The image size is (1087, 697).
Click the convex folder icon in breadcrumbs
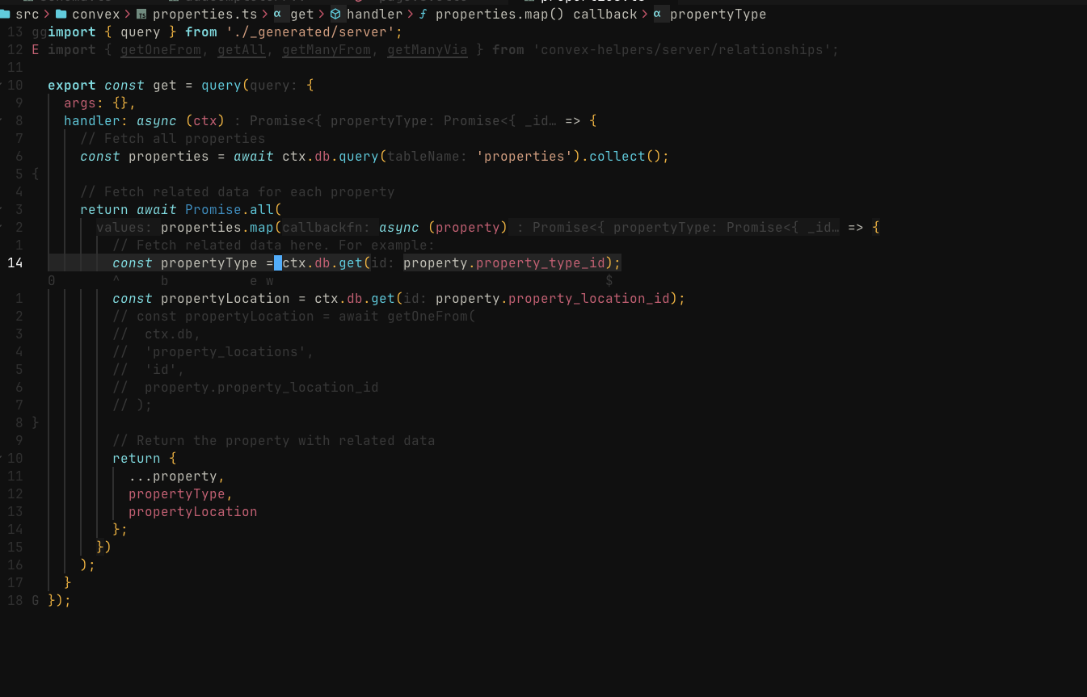(61, 14)
